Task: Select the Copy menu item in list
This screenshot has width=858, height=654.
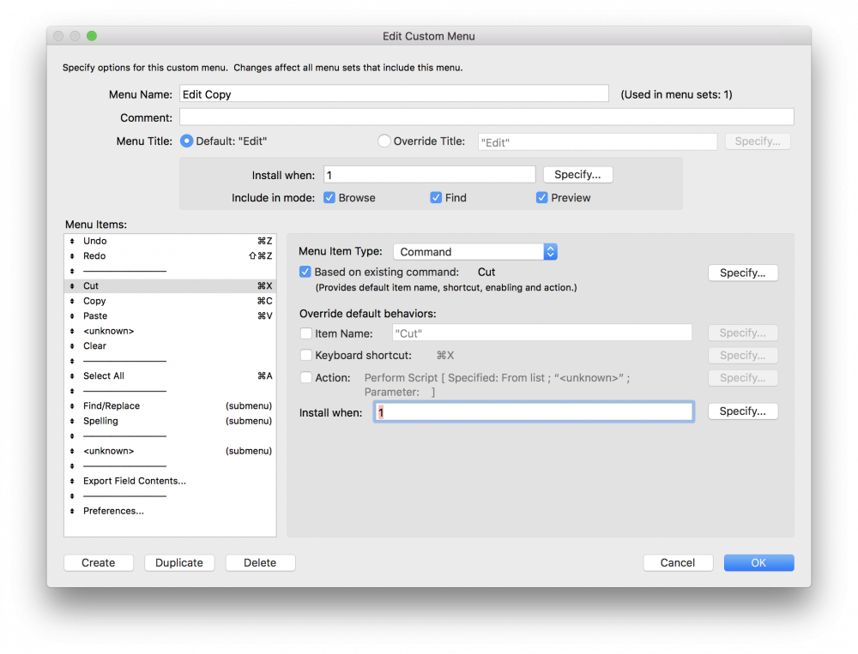Action: point(94,302)
